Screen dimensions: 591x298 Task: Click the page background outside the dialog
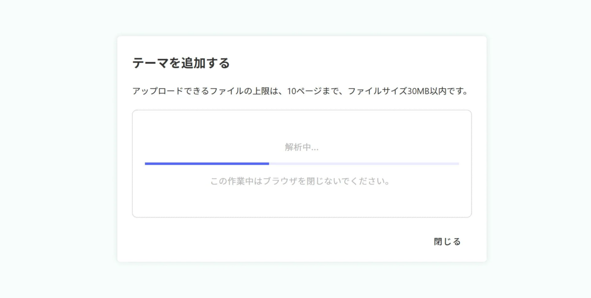(x=49, y=147)
